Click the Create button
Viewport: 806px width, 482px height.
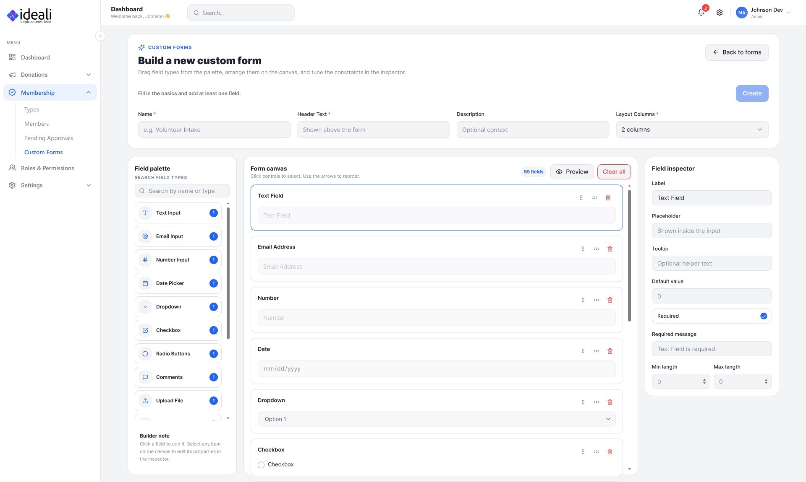point(752,93)
